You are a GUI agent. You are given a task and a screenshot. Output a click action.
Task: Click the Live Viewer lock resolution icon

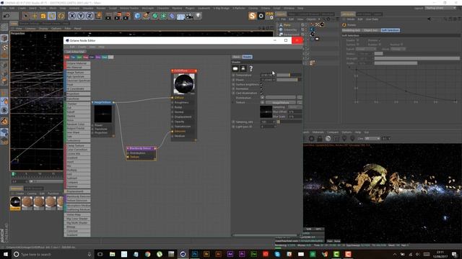(320, 139)
